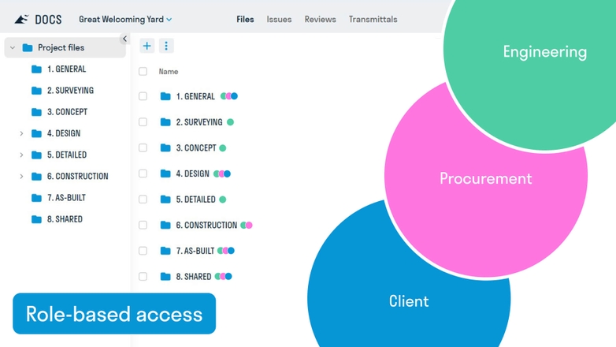Viewport: 616px width, 347px height.
Task: Click the Name column header
Action: [x=169, y=72]
